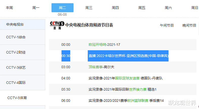The width and height of the screenshot is (199, 109).
Task: Open the 欧冠开场哨 program link
Action: tap(97, 45)
